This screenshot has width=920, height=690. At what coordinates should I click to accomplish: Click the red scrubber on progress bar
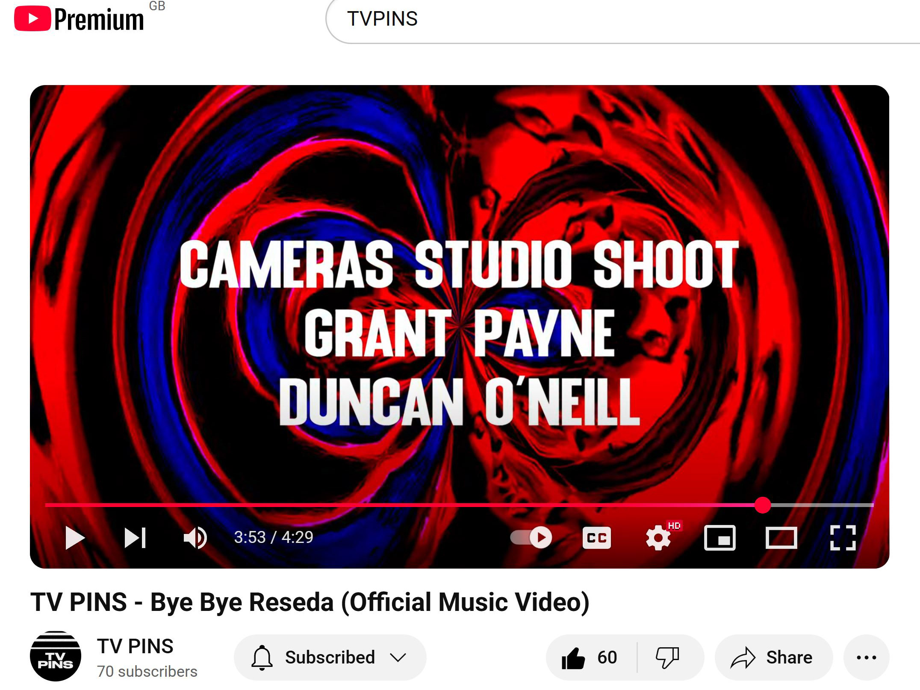[762, 505]
